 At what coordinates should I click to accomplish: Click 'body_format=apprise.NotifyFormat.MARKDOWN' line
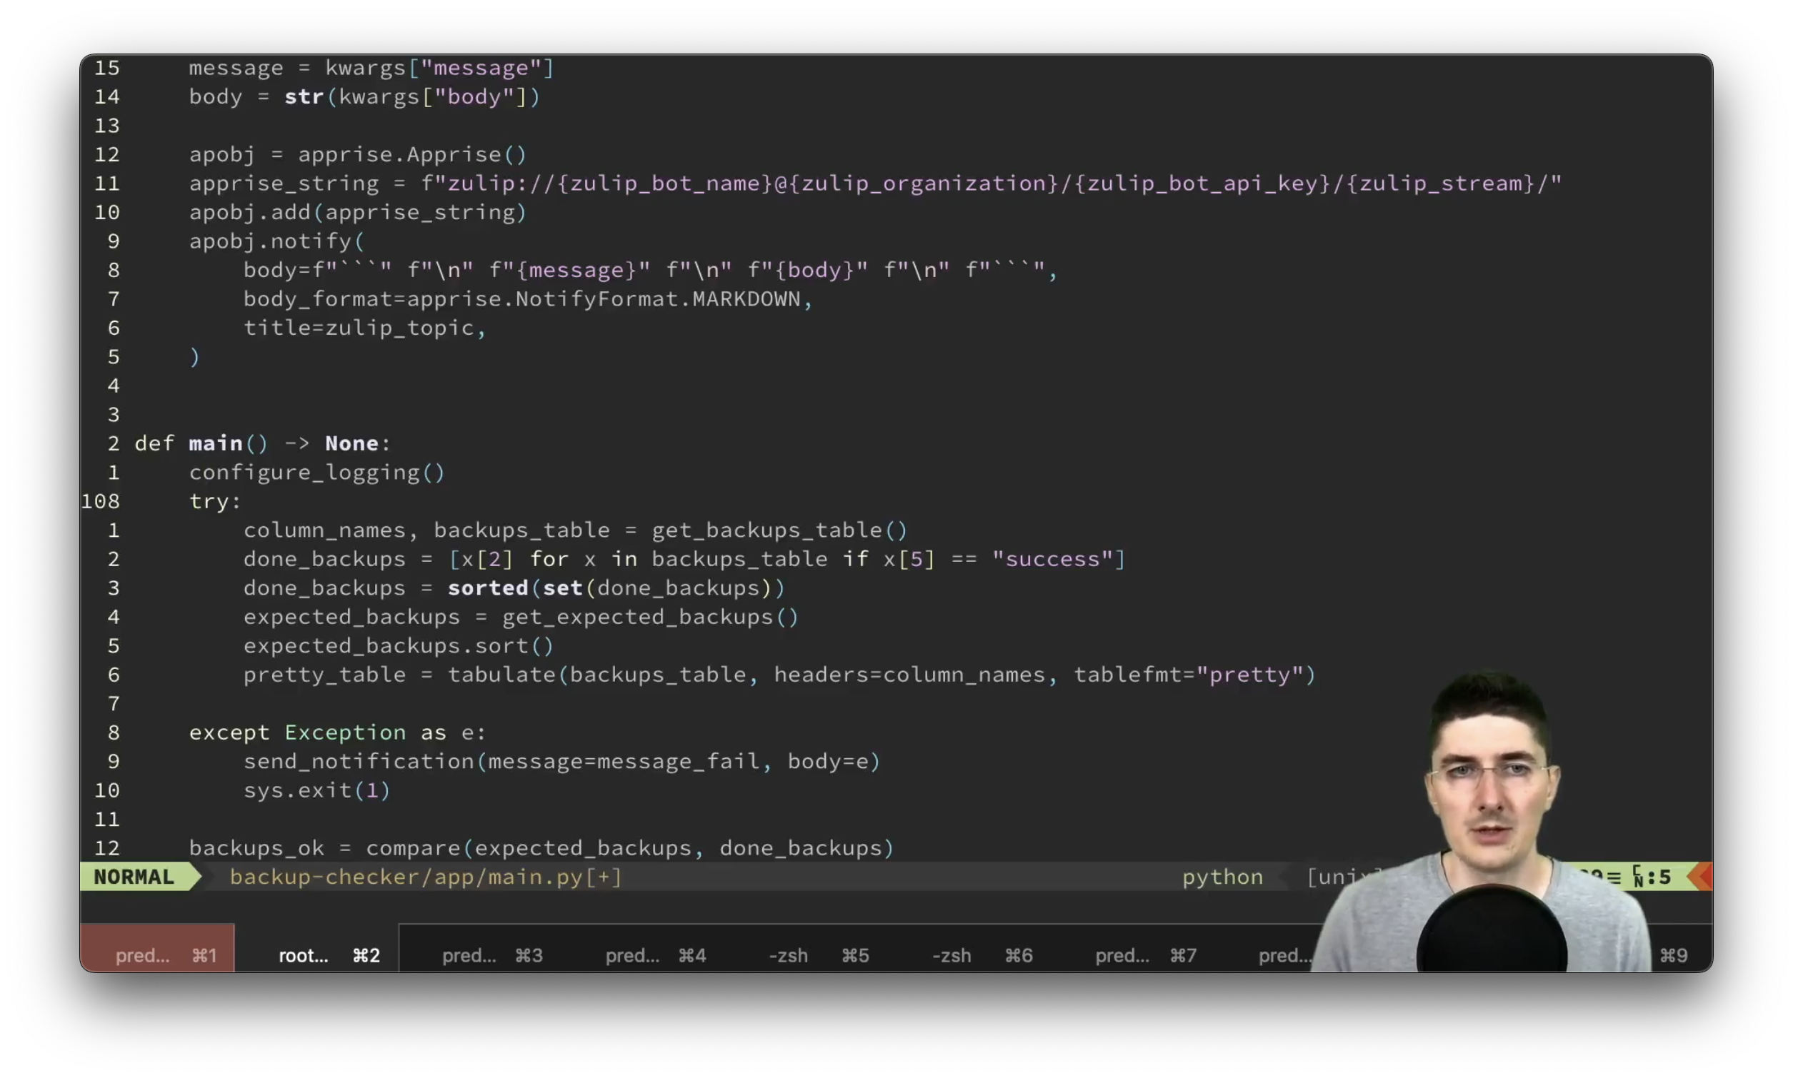528,298
